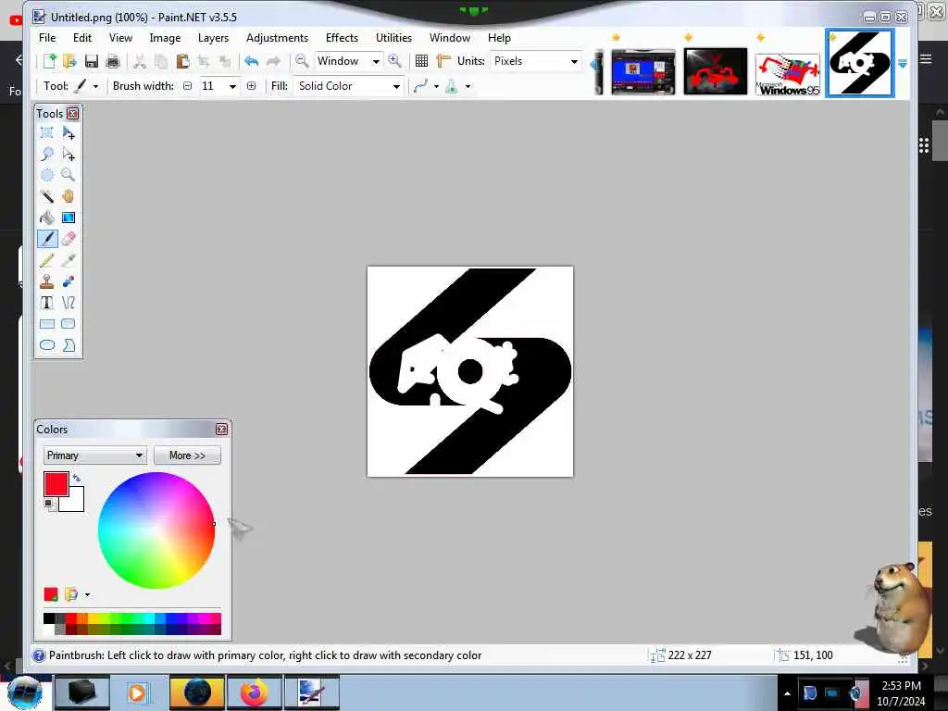Click the white secondary color swatch
Viewport: 948px width, 711px height.
76,504
